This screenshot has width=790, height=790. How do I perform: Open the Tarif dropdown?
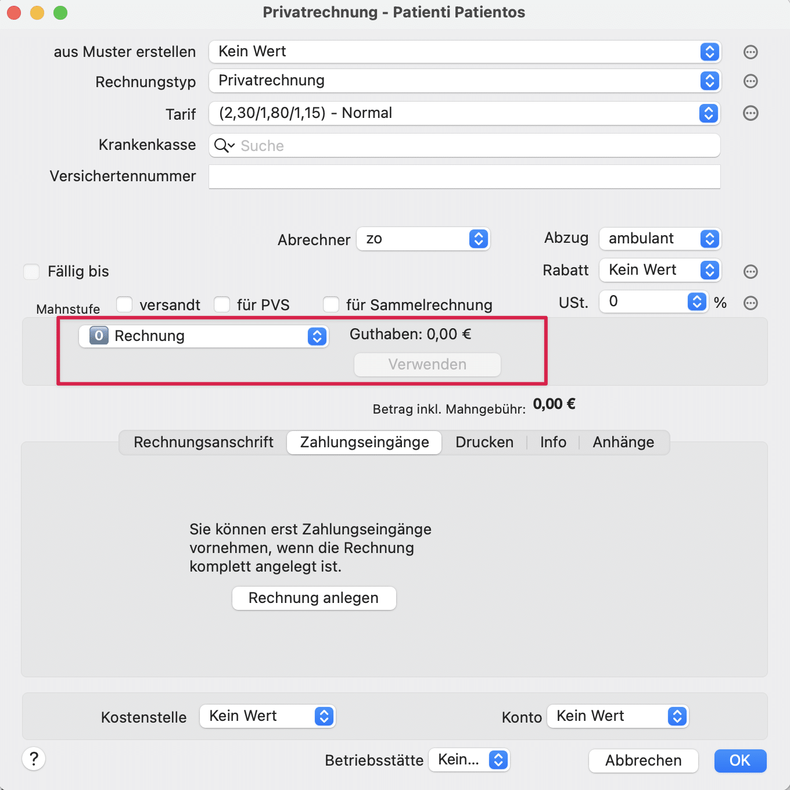tap(464, 113)
